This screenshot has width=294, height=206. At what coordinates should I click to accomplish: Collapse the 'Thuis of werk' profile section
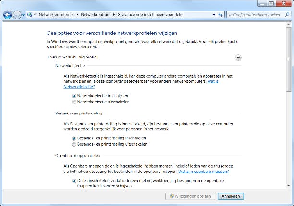(x=238, y=58)
